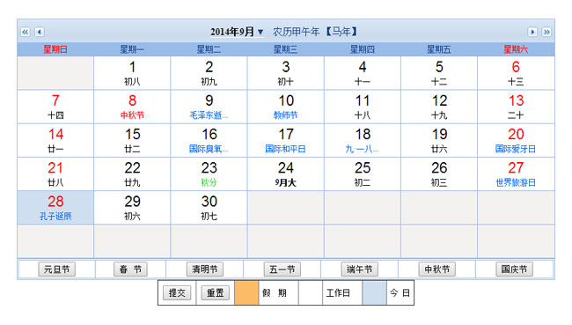
Task: Select date 23 秋分 cell
Action: (209, 174)
